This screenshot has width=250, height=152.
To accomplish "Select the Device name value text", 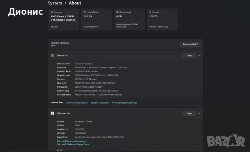I will (x=84, y=64).
